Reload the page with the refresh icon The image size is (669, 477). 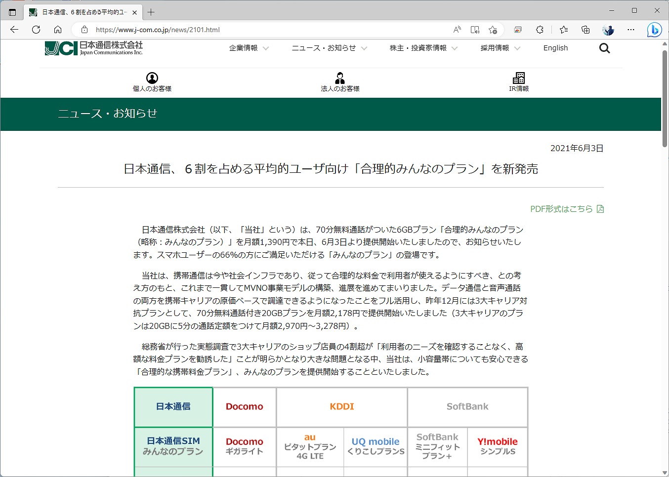[x=36, y=30]
